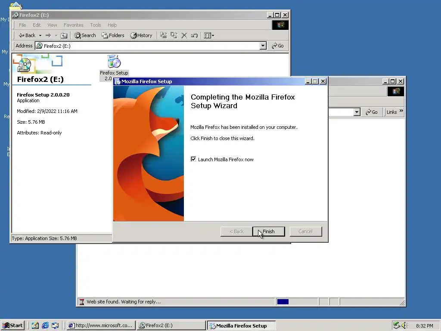
Task: Open the Start menu
Action: tap(12, 325)
